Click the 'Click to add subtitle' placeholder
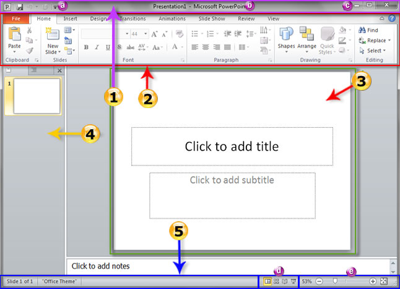The image size is (400, 289). pyautogui.click(x=232, y=195)
